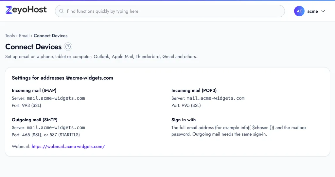
Task: Select the 'Connect Devices' page title
Action: point(33,47)
